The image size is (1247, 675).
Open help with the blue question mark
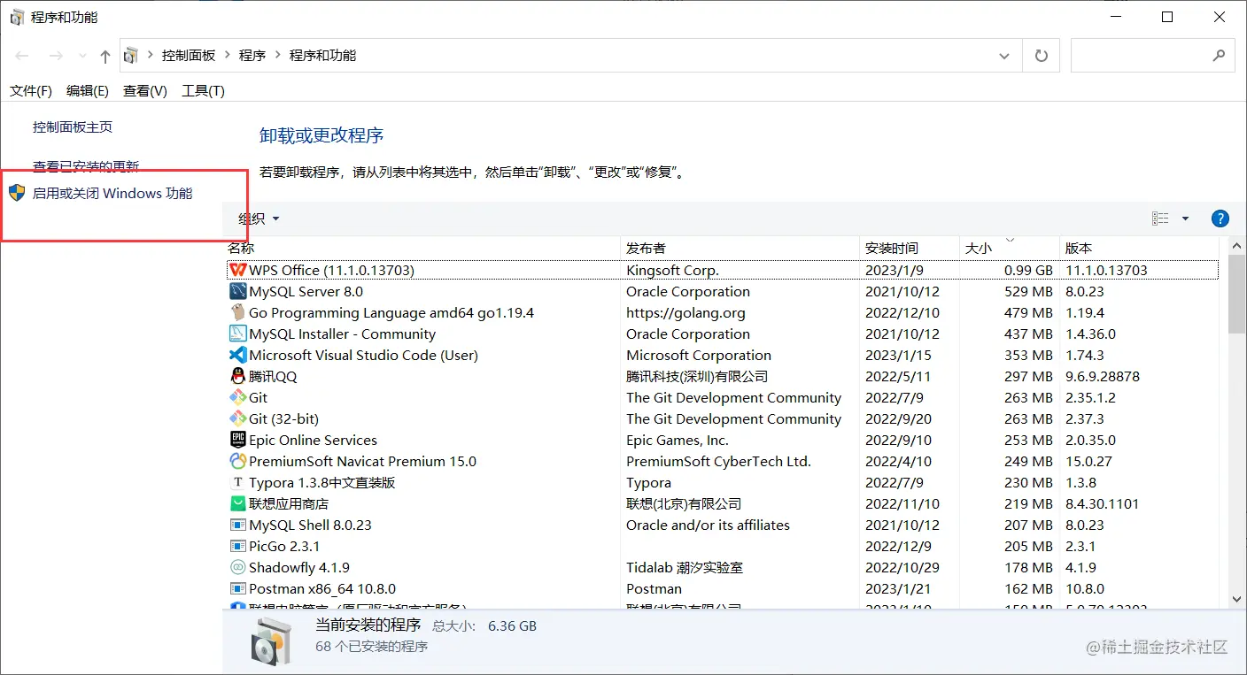[x=1220, y=219]
